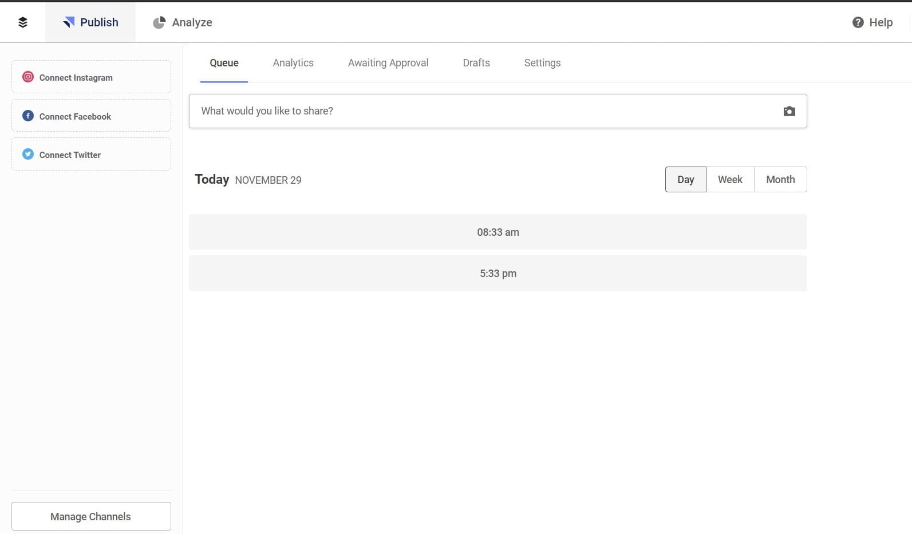
Task: Click the Instagram logo icon
Action: point(28,77)
